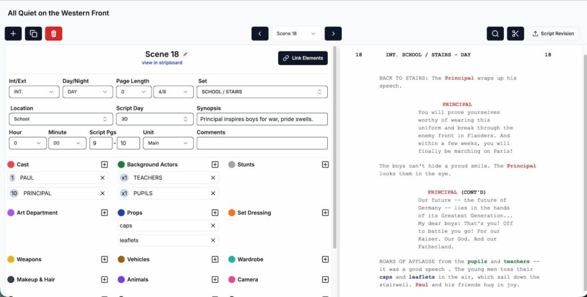Click the Comments input field
Viewport: 587px width, 297px height.
[262, 143]
